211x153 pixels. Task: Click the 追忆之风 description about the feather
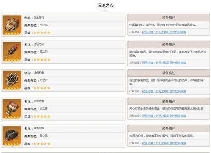168,54
